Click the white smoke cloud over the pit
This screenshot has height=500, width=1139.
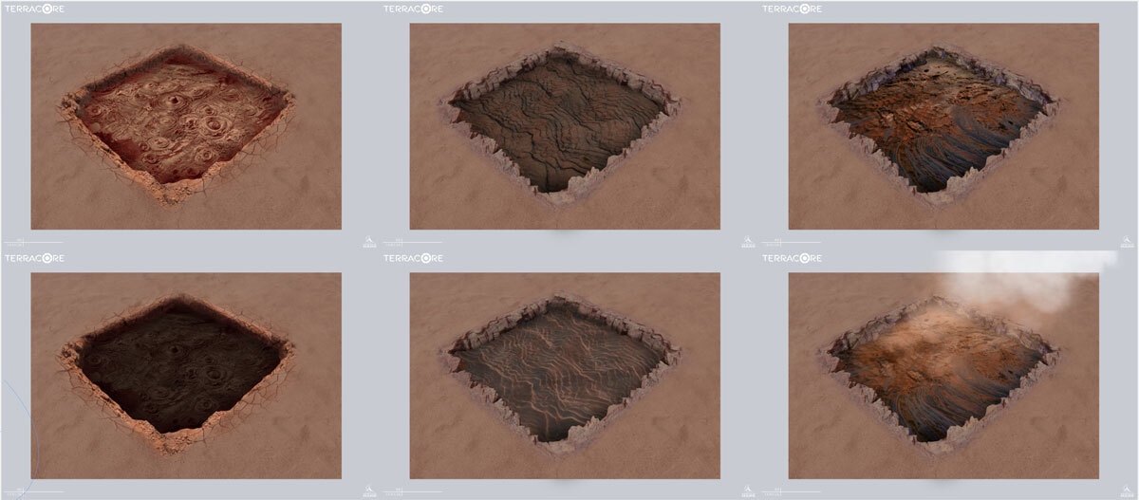[1016, 275]
